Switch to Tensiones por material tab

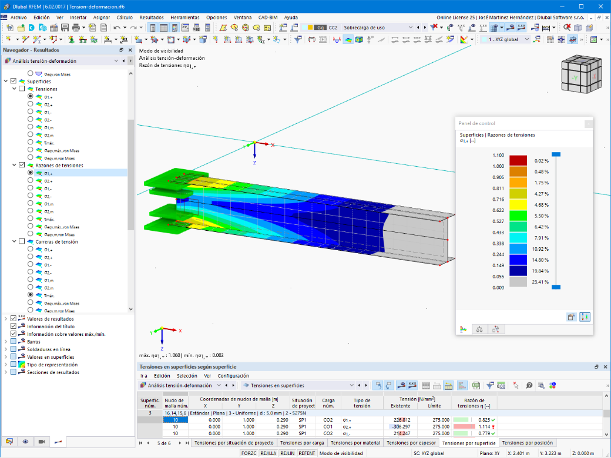355,443
